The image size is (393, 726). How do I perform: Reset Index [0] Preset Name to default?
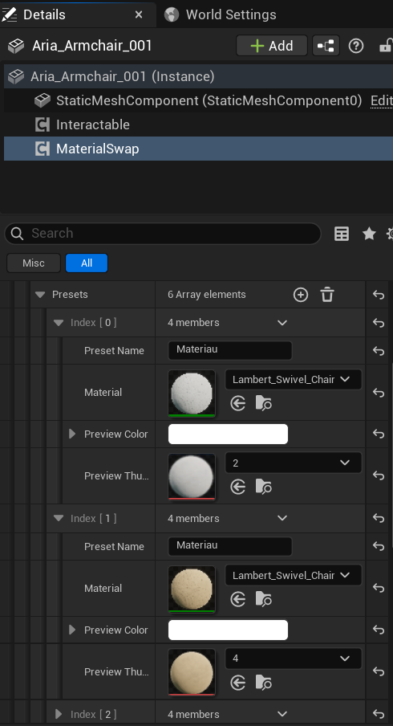(379, 351)
